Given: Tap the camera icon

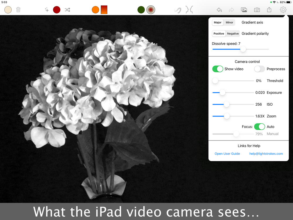Looking at the screenshot, I should tap(257, 10).
